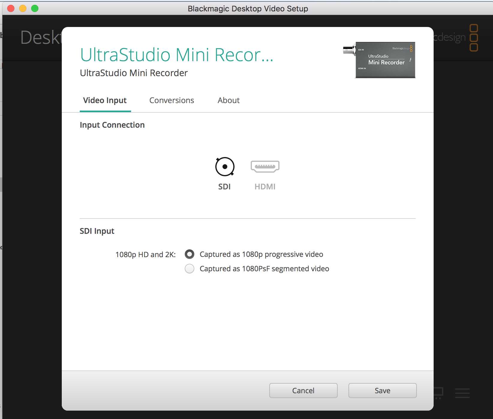
Task: Click the 1080p HD and 2K label
Action: tap(145, 254)
